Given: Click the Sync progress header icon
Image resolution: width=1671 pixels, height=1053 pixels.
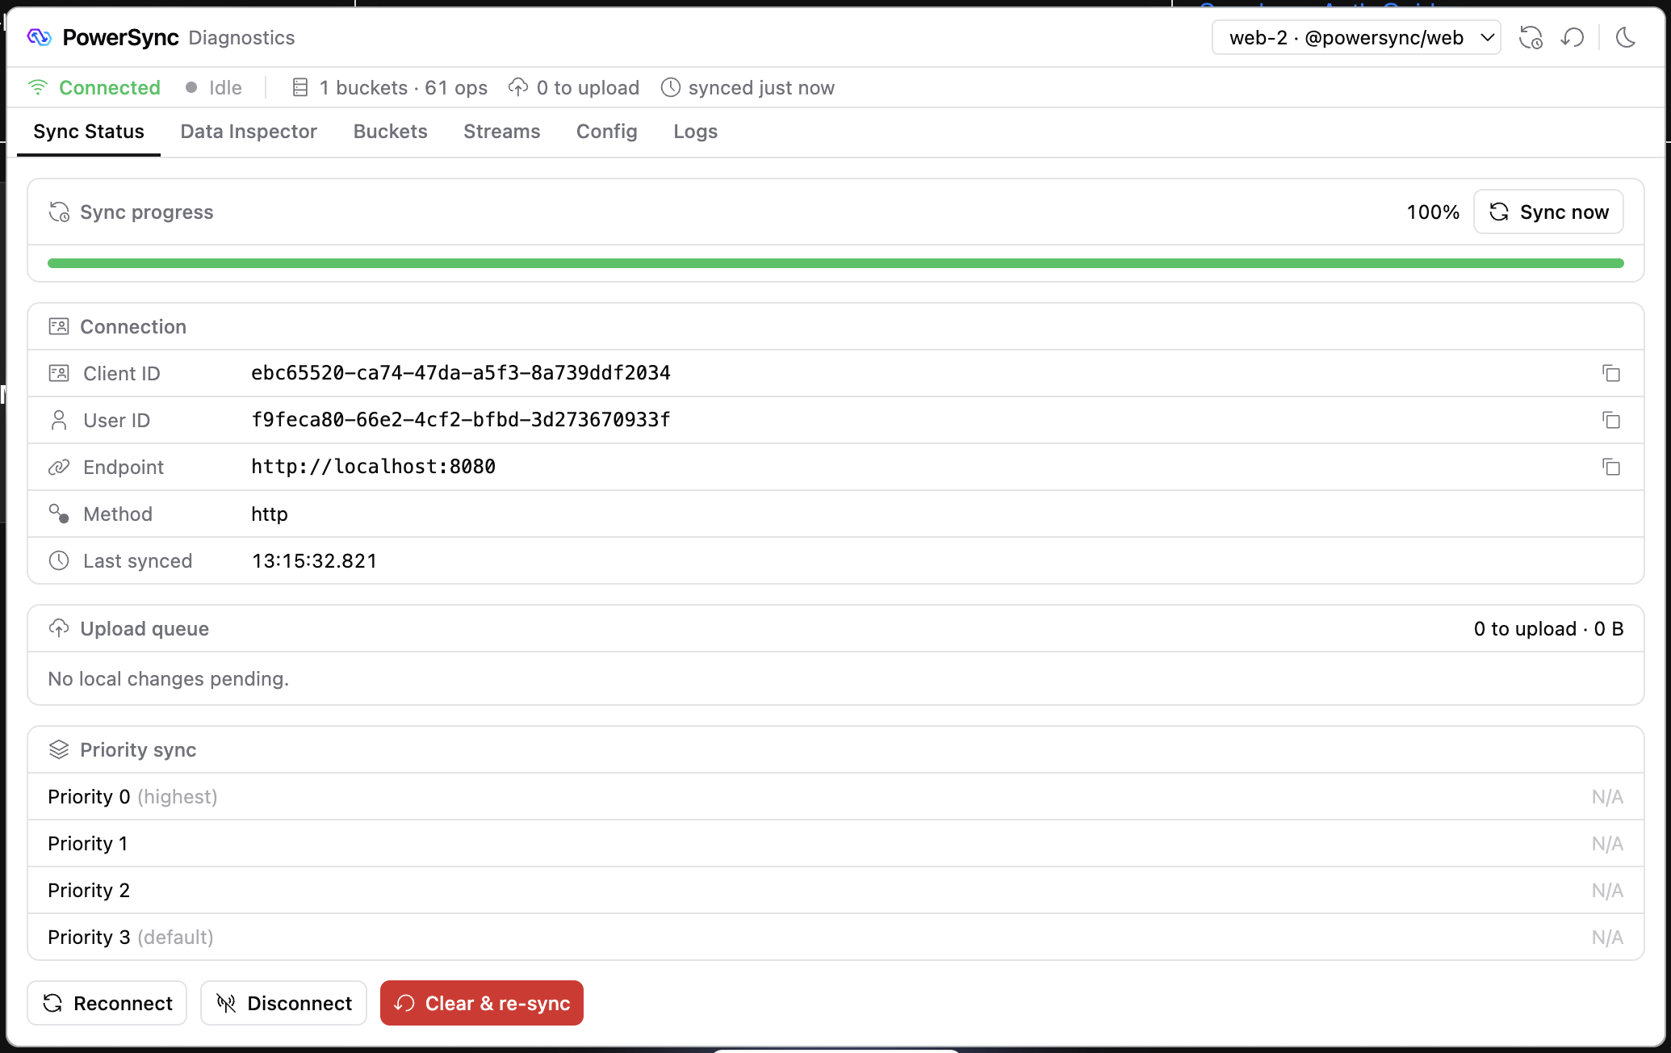Looking at the screenshot, I should (x=59, y=212).
